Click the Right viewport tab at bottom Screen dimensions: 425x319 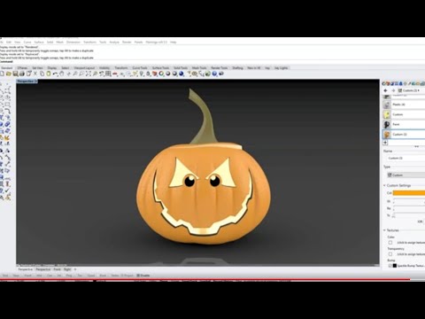pos(67,269)
